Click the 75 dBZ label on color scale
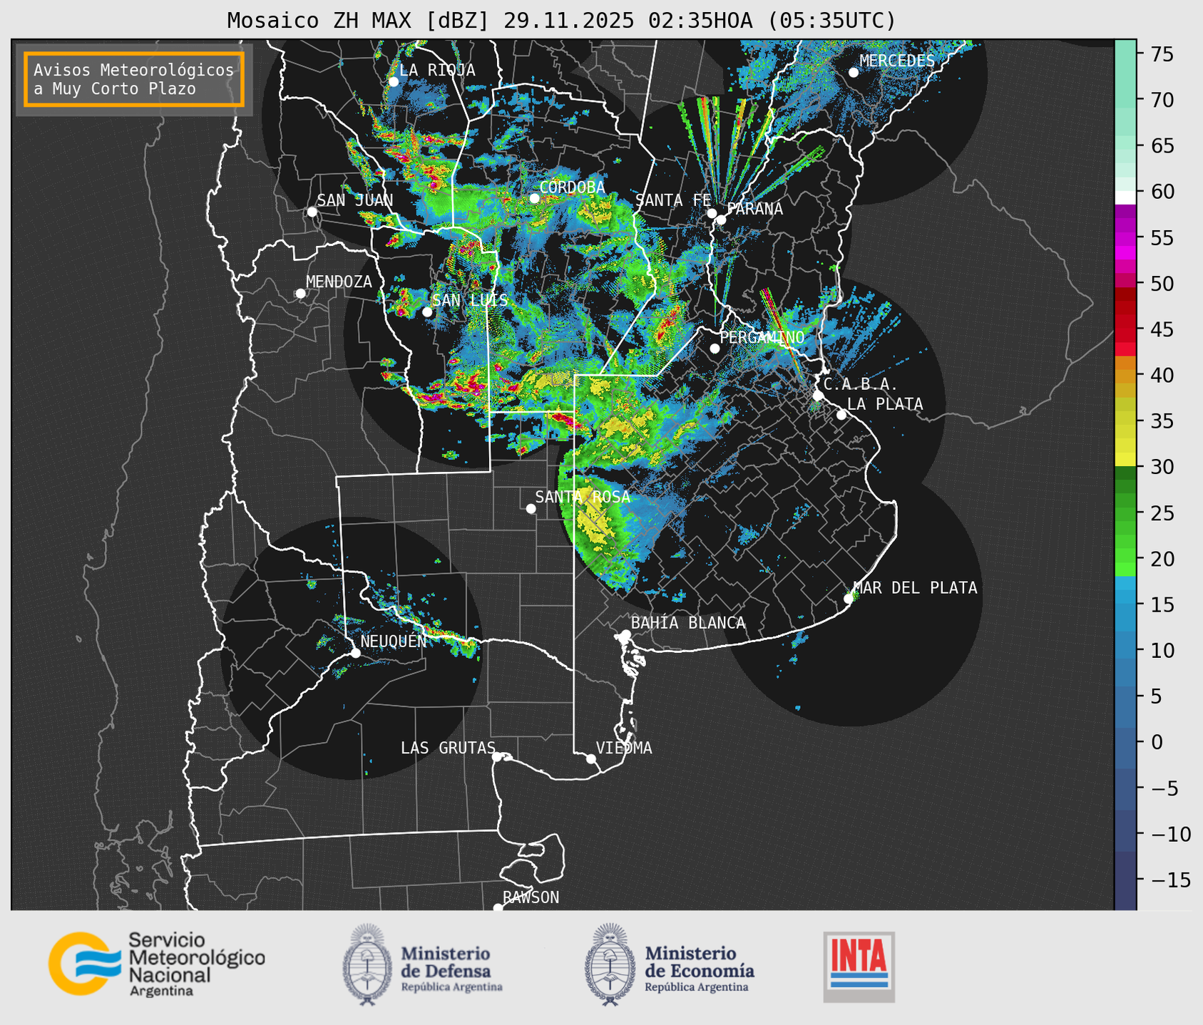This screenshot has height=1025, width=1203. [1162, 54]
